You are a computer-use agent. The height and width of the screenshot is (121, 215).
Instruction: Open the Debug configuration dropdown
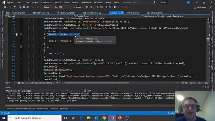coord(48,7)
